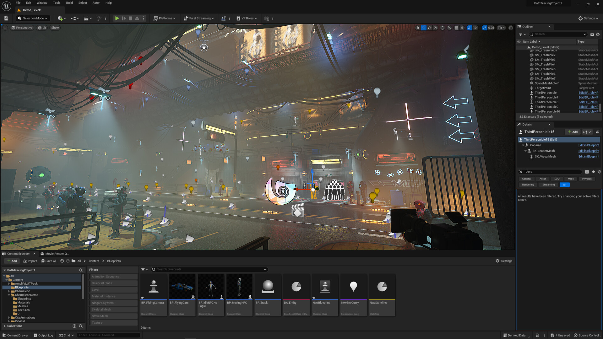The image size is (603, 339).
Task: Click Edit in Blueprint for SK_LeaderMesh
Action: (x=589, y=151)
